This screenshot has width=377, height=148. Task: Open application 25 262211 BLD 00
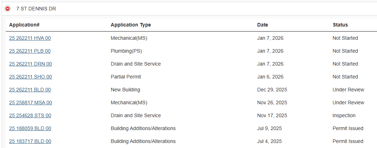click(x=30, y=90)
